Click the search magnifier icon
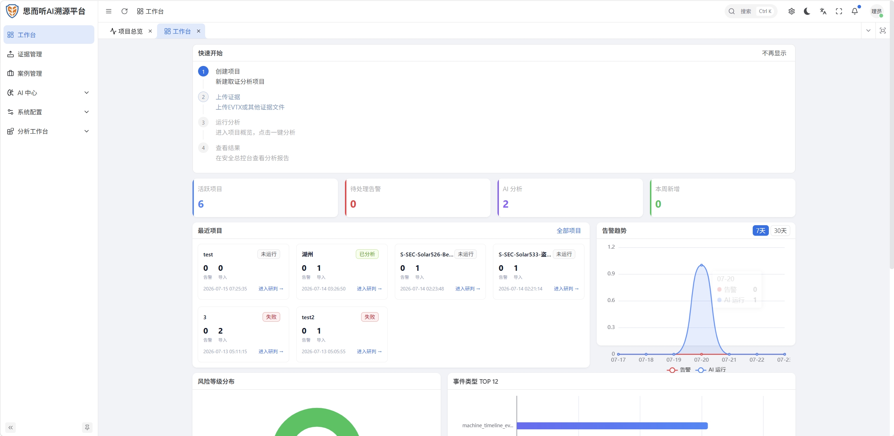 tap(732, 11)
